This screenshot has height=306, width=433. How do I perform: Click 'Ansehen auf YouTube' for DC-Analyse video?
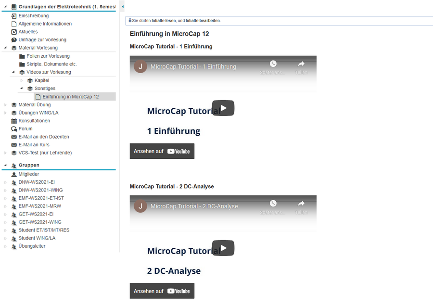162,291
